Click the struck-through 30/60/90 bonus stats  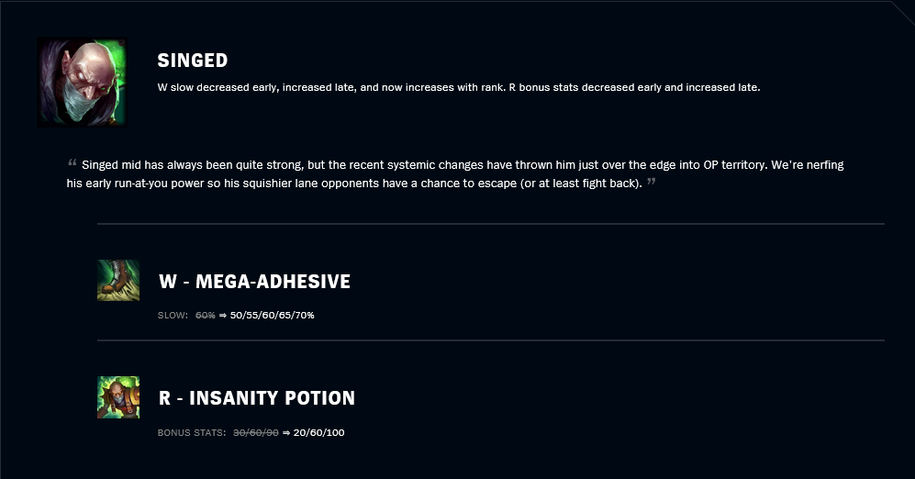(256, 433)
